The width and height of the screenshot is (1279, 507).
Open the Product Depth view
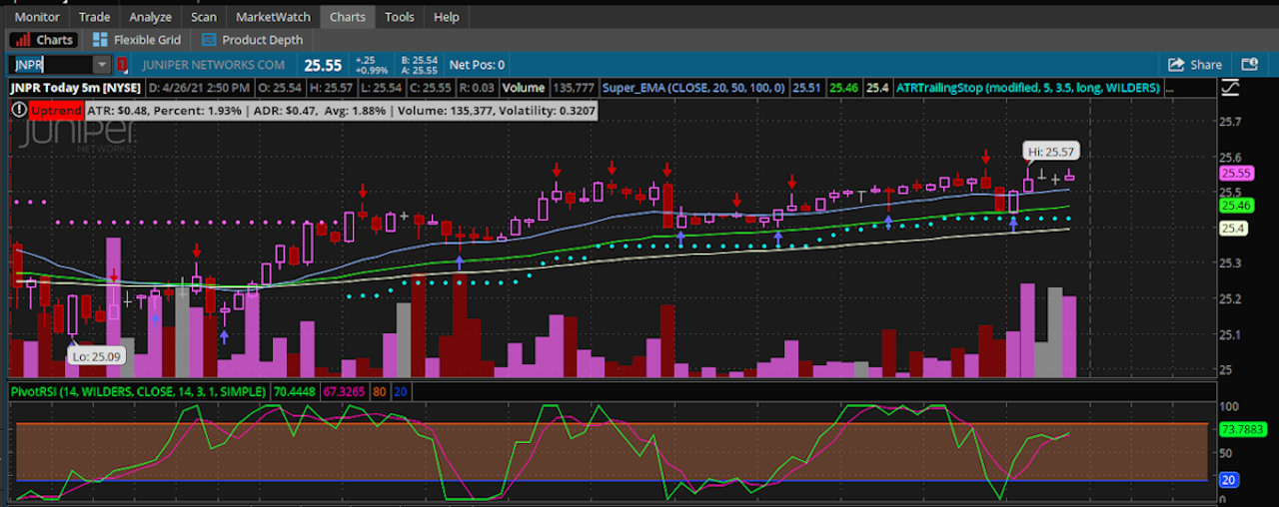click(253, 40)
